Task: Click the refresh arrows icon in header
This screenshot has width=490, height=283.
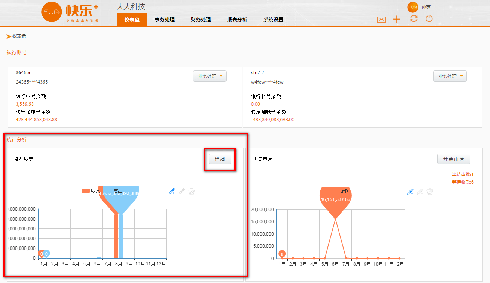Action: coord(414,18)
